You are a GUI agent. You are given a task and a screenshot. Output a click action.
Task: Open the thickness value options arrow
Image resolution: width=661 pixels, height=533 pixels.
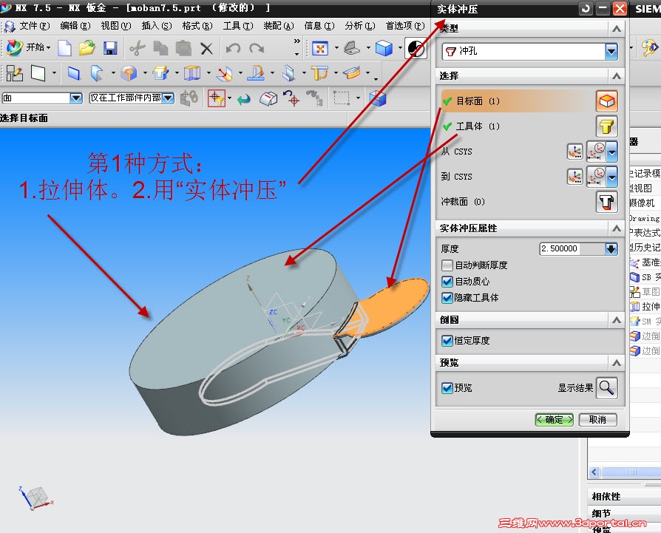tap(611, 248)
